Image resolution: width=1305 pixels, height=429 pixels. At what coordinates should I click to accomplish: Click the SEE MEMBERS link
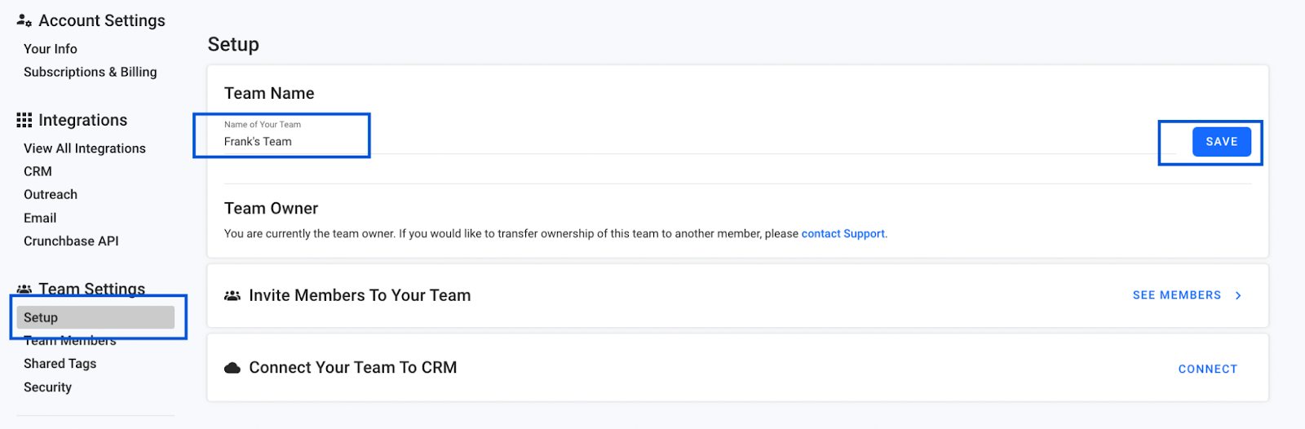tap(1176, 295)
